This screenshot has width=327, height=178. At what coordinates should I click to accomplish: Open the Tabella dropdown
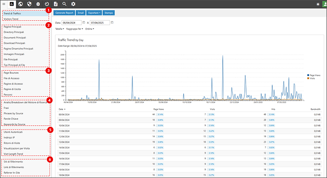pos(60,29)
